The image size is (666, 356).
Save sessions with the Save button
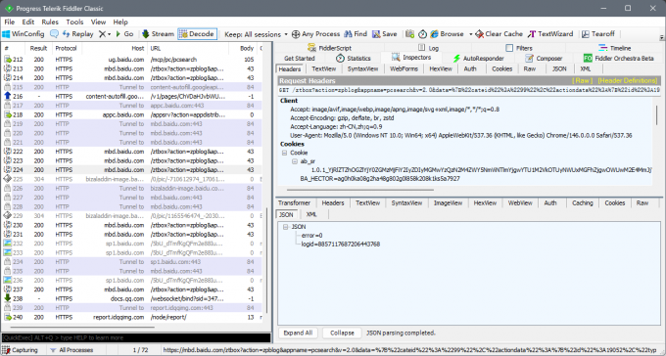(385, 34)
